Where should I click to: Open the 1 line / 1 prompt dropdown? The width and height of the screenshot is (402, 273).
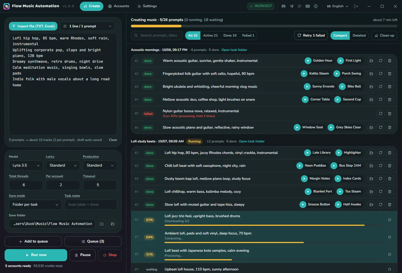point(87,26)
